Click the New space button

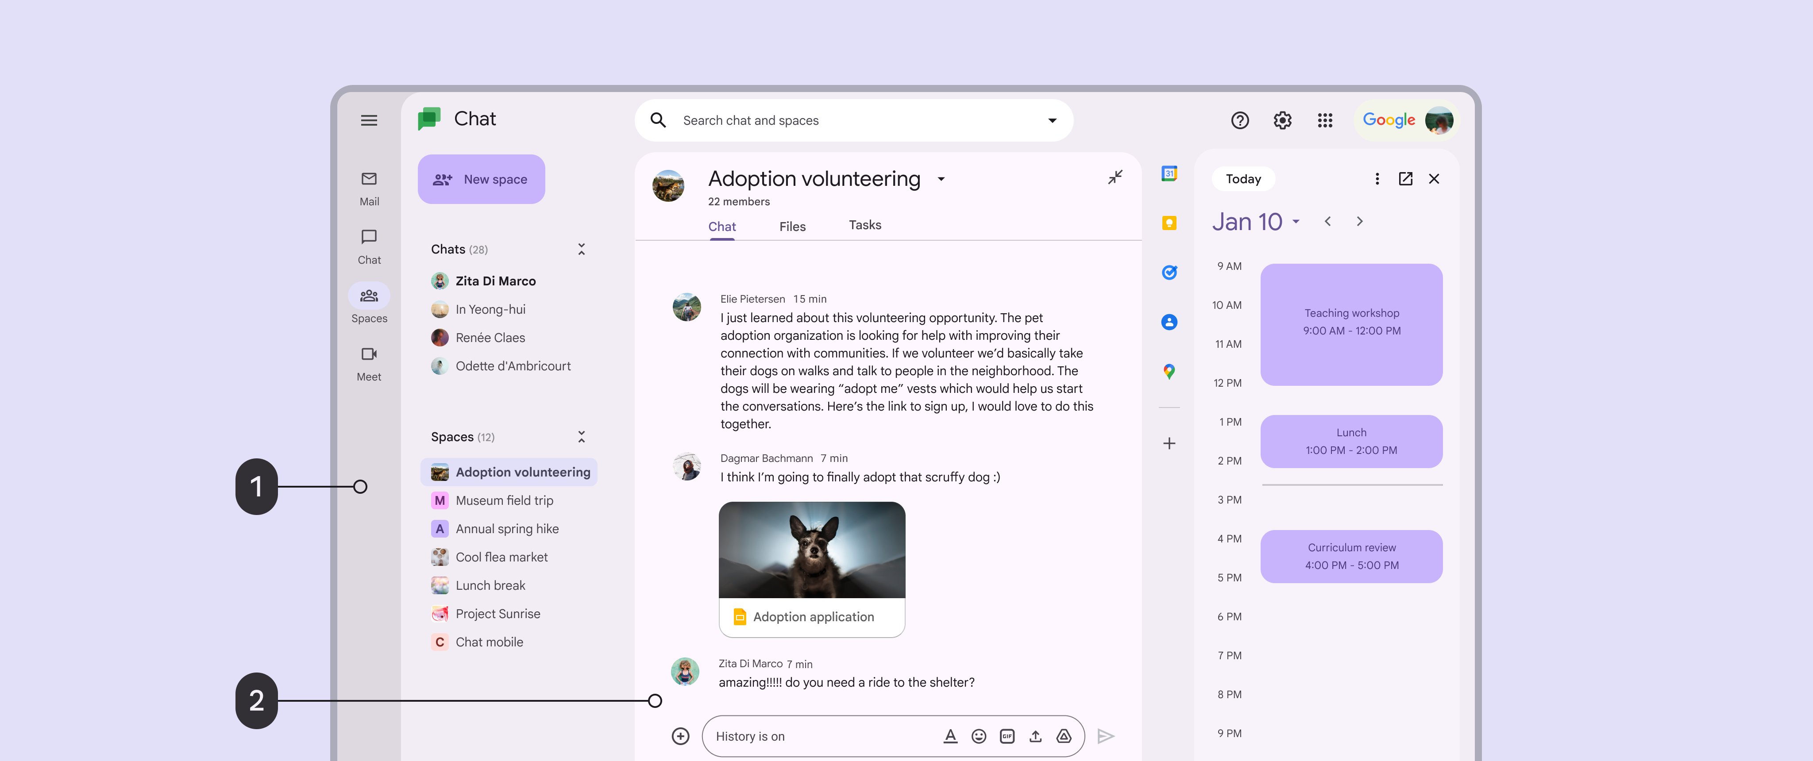482,179
